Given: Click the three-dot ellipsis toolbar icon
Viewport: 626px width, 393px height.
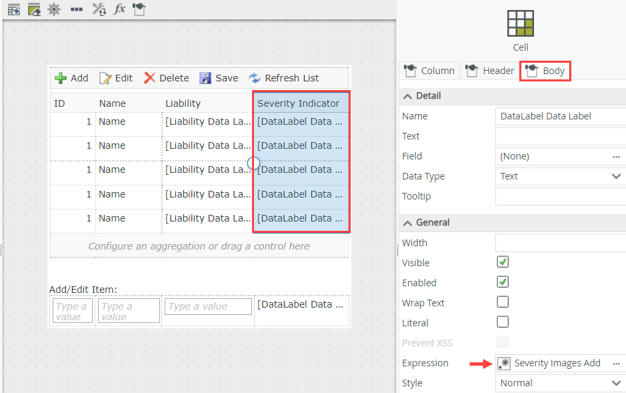Looking at the screenshot, I should pos(77,9).
